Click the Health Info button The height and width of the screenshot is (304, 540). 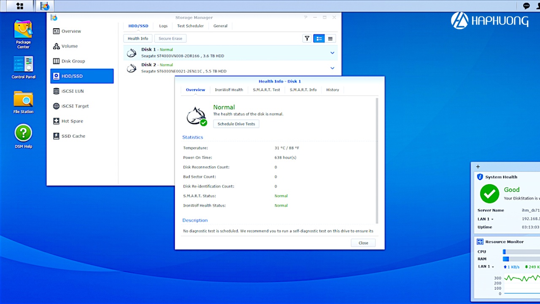pos(138,38)
